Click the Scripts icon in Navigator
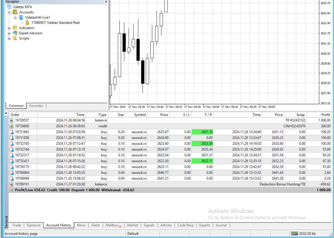334x238 pixels. pyautogui.click(x=15, y=38)
